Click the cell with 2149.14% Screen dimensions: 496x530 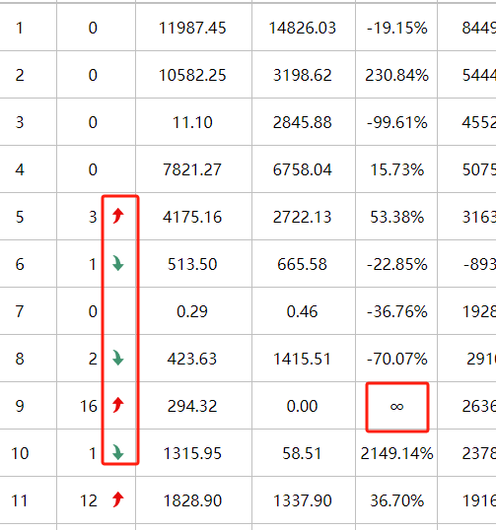(x=396, y=453)
